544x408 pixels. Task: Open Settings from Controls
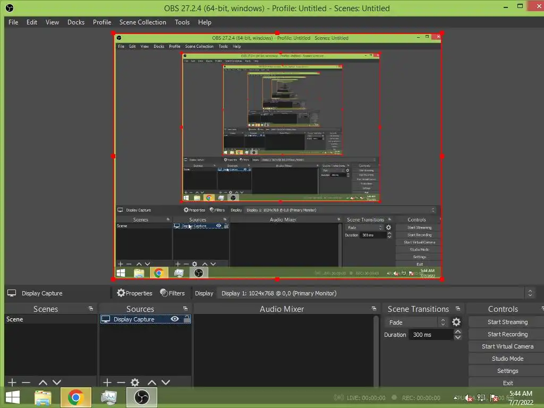(507, 371)
